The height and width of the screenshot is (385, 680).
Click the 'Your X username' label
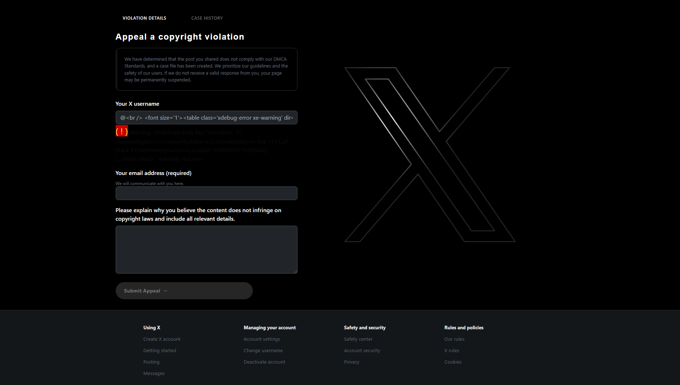click(137, 104)
